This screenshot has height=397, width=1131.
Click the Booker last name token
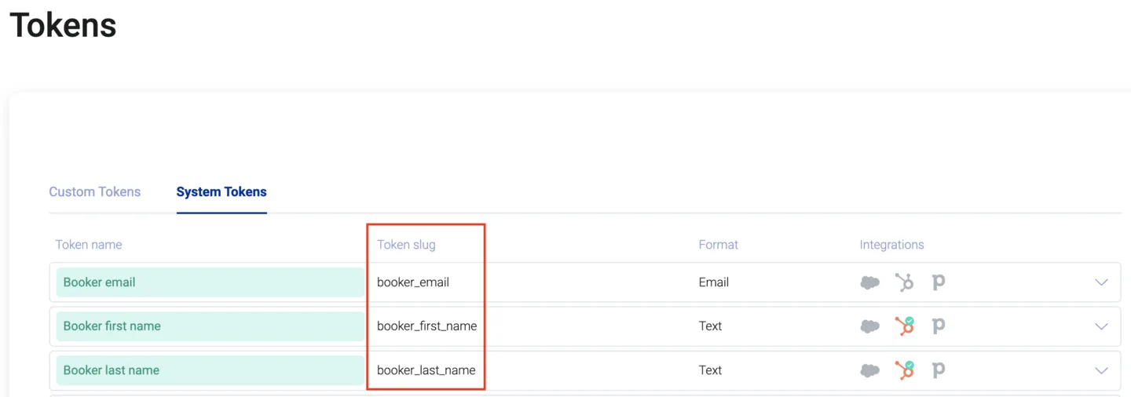click(210, 370)
